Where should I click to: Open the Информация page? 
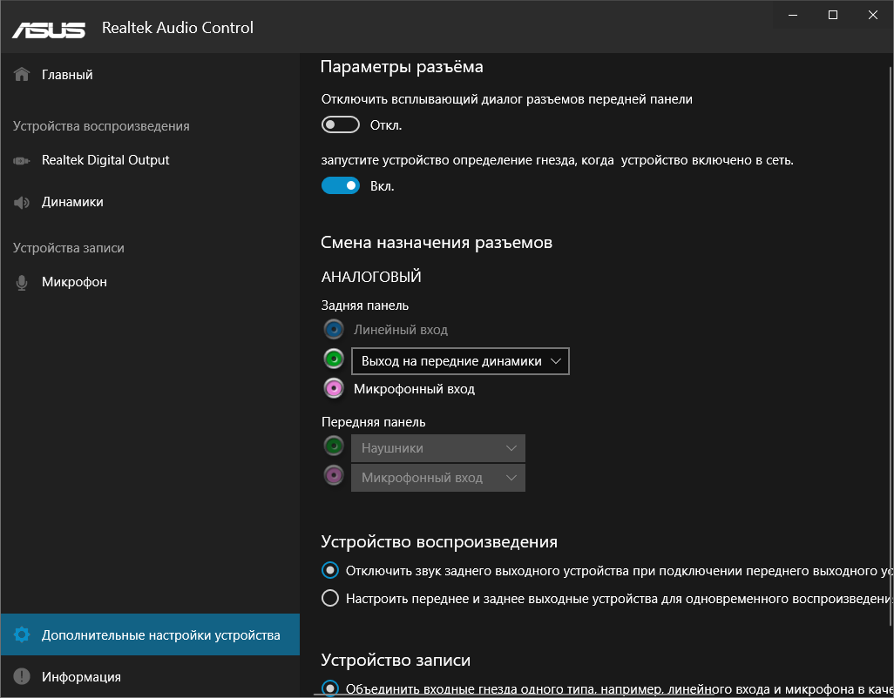(x=150, y=676)
